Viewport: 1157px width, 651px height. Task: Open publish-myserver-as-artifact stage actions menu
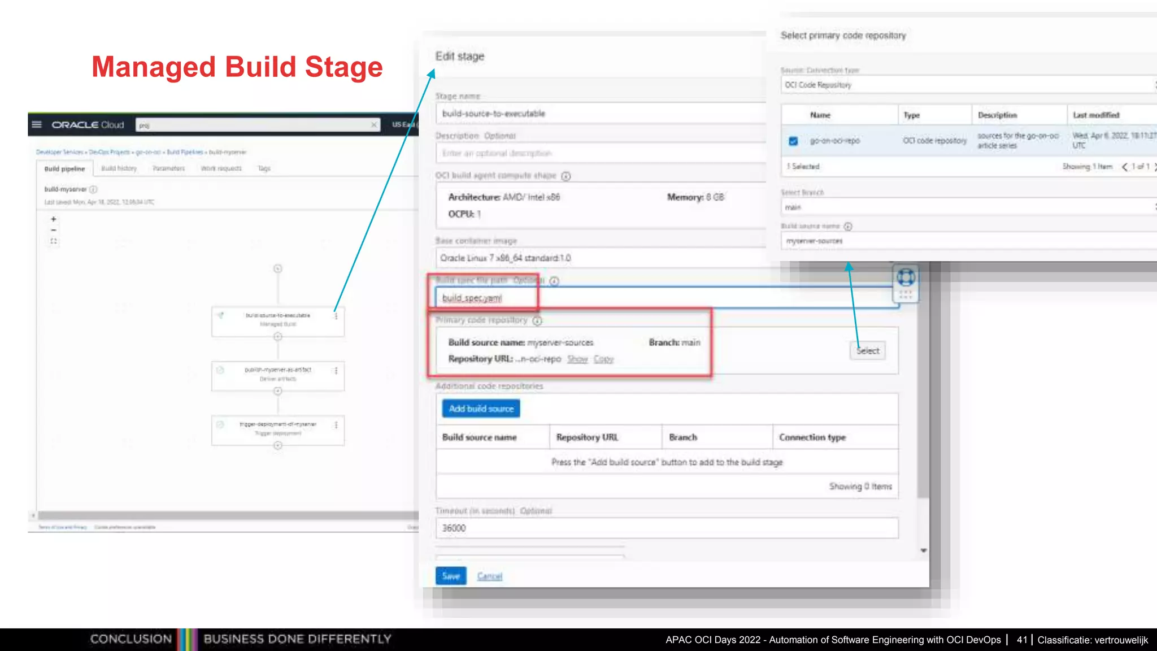click(x=336, y=371)
